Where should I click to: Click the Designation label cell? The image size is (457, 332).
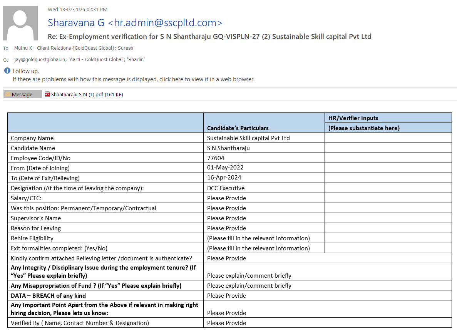pyautogui.click(x=105, y=188)
